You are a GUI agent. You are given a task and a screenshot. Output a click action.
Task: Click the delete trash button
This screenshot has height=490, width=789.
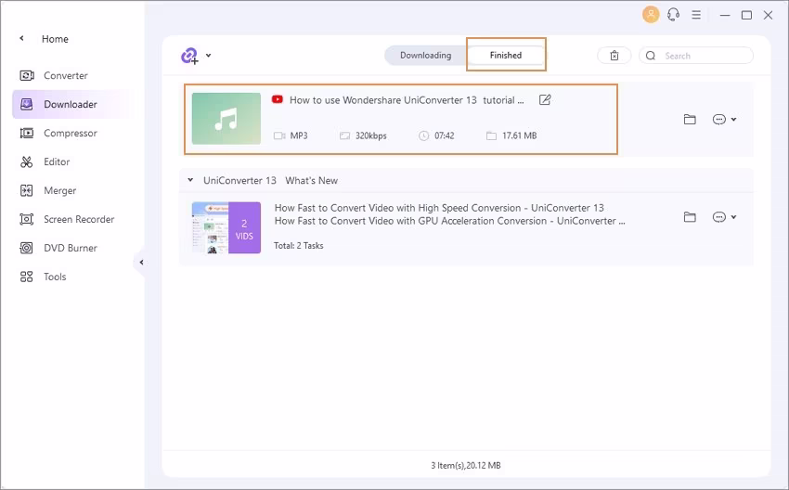pos(614,56)
